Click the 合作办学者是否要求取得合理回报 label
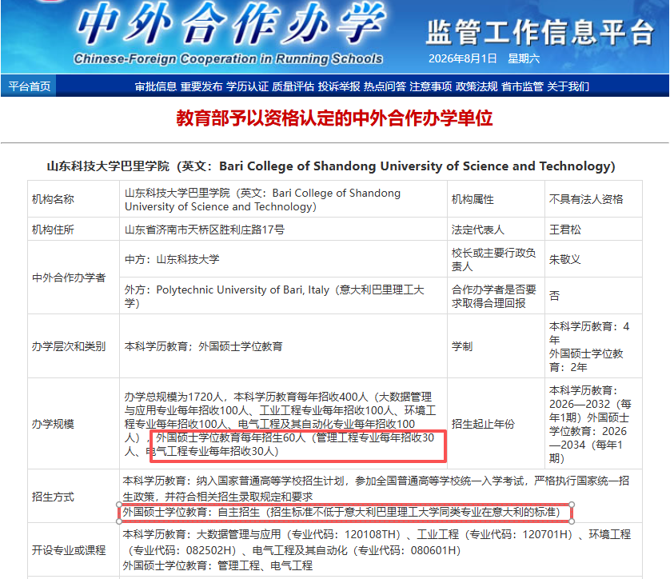Viewport: 670px width, 579px height. [x=496, y=296]
